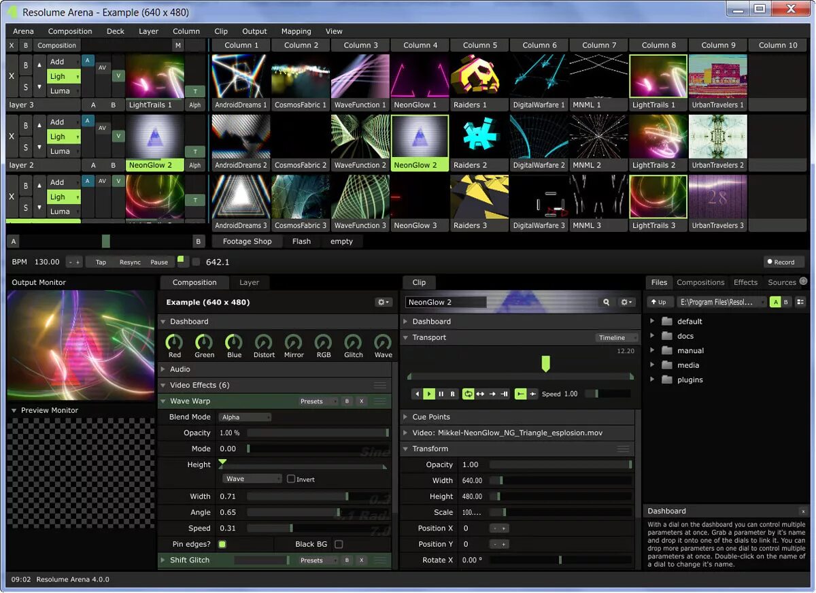Viewport: 816px width, 593px height.
Task: Click the RGB dashboard dial
Action: click(x=324, y=342)
